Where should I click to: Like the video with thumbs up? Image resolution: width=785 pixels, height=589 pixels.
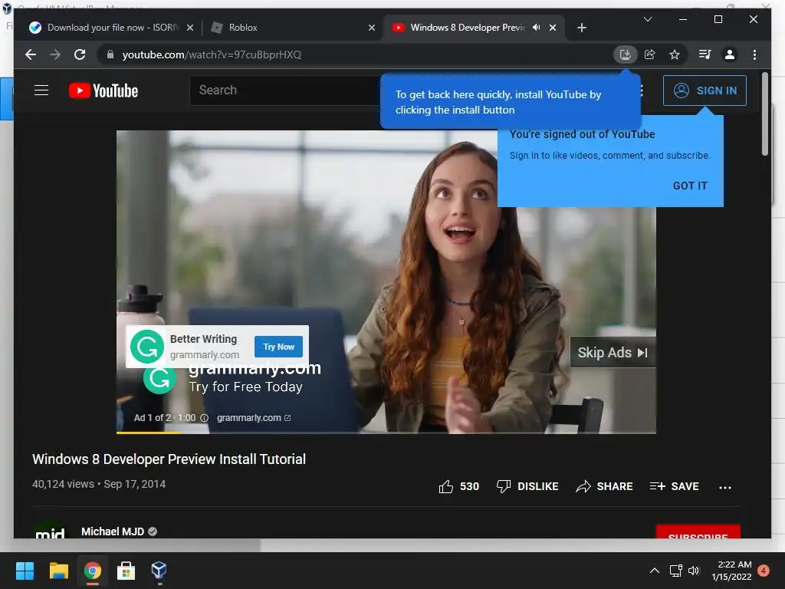click(x=445, y=486)
